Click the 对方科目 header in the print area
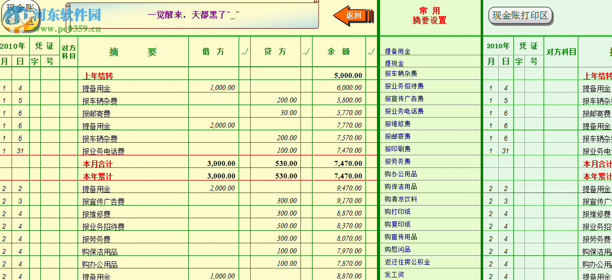The width and height of the screenshot is (612, 280). coord(561,52)
